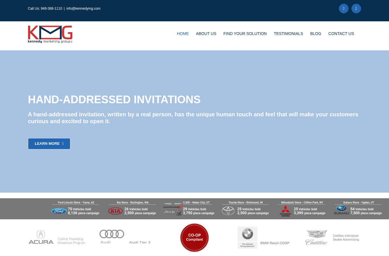Click the first social media icon
This screenshot has height=256, width=389.
pyautogui.click(x=344, y=9)
